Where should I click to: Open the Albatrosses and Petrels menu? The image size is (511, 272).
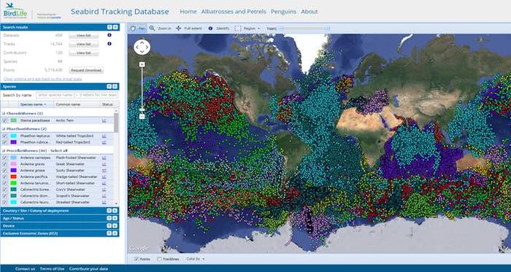(234, 12)
